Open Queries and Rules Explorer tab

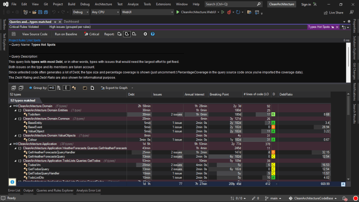point(55,190)
